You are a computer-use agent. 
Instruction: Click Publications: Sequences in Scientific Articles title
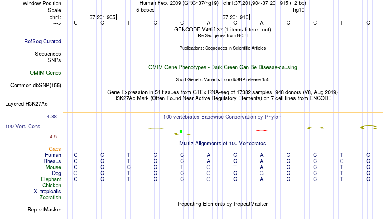(223, 48)
